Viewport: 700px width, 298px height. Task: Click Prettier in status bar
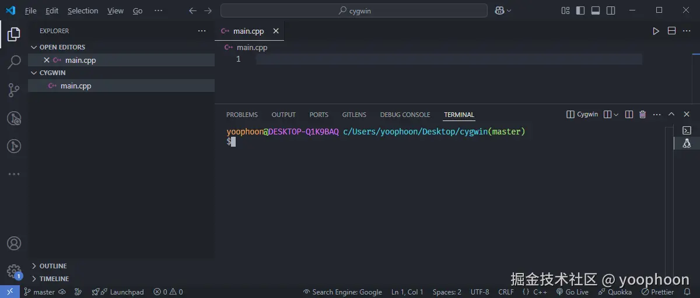pyautogui.click(x=657, y=292)
